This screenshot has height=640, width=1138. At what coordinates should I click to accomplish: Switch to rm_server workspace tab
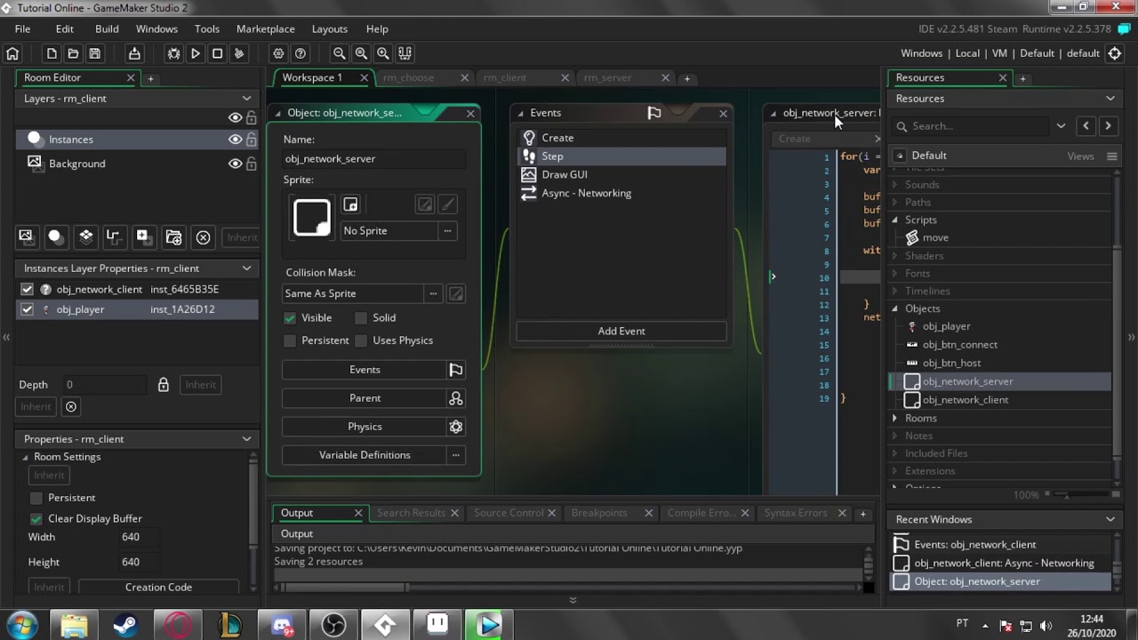[607, 77]
